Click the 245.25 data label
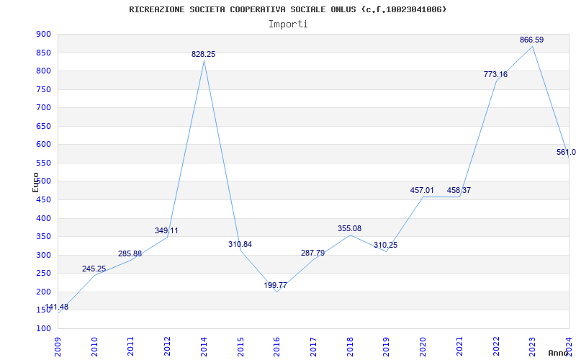The height and width of the screenshot is (360, 576). tap(94, 269)
